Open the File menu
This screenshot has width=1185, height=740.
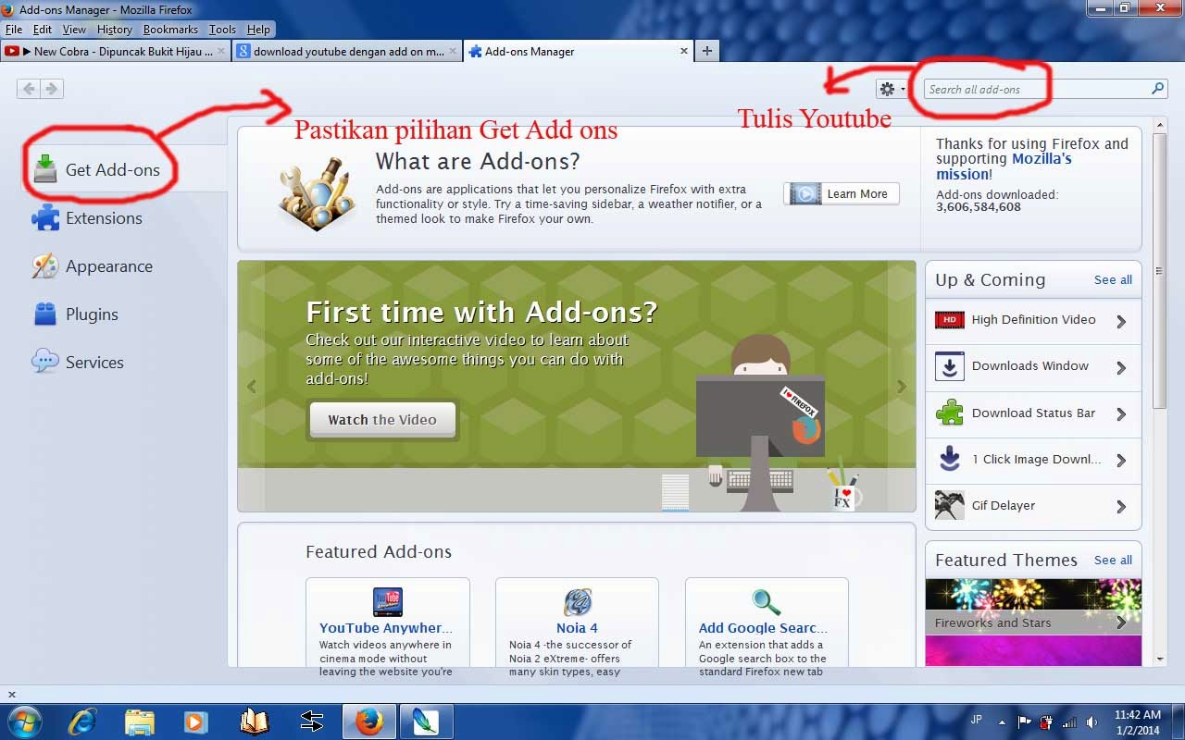pyautogui.click(x=14, y=30)
